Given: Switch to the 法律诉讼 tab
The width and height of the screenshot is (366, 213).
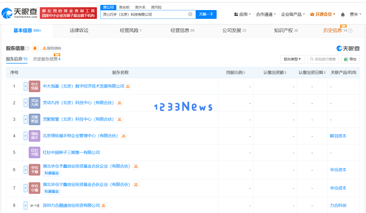Looking at the screenshot, I should [79, 30].
